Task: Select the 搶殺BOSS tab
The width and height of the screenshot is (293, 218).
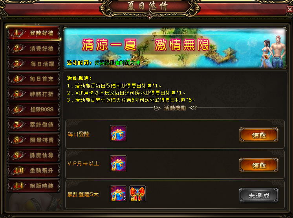Action: [x=34, y=109]
